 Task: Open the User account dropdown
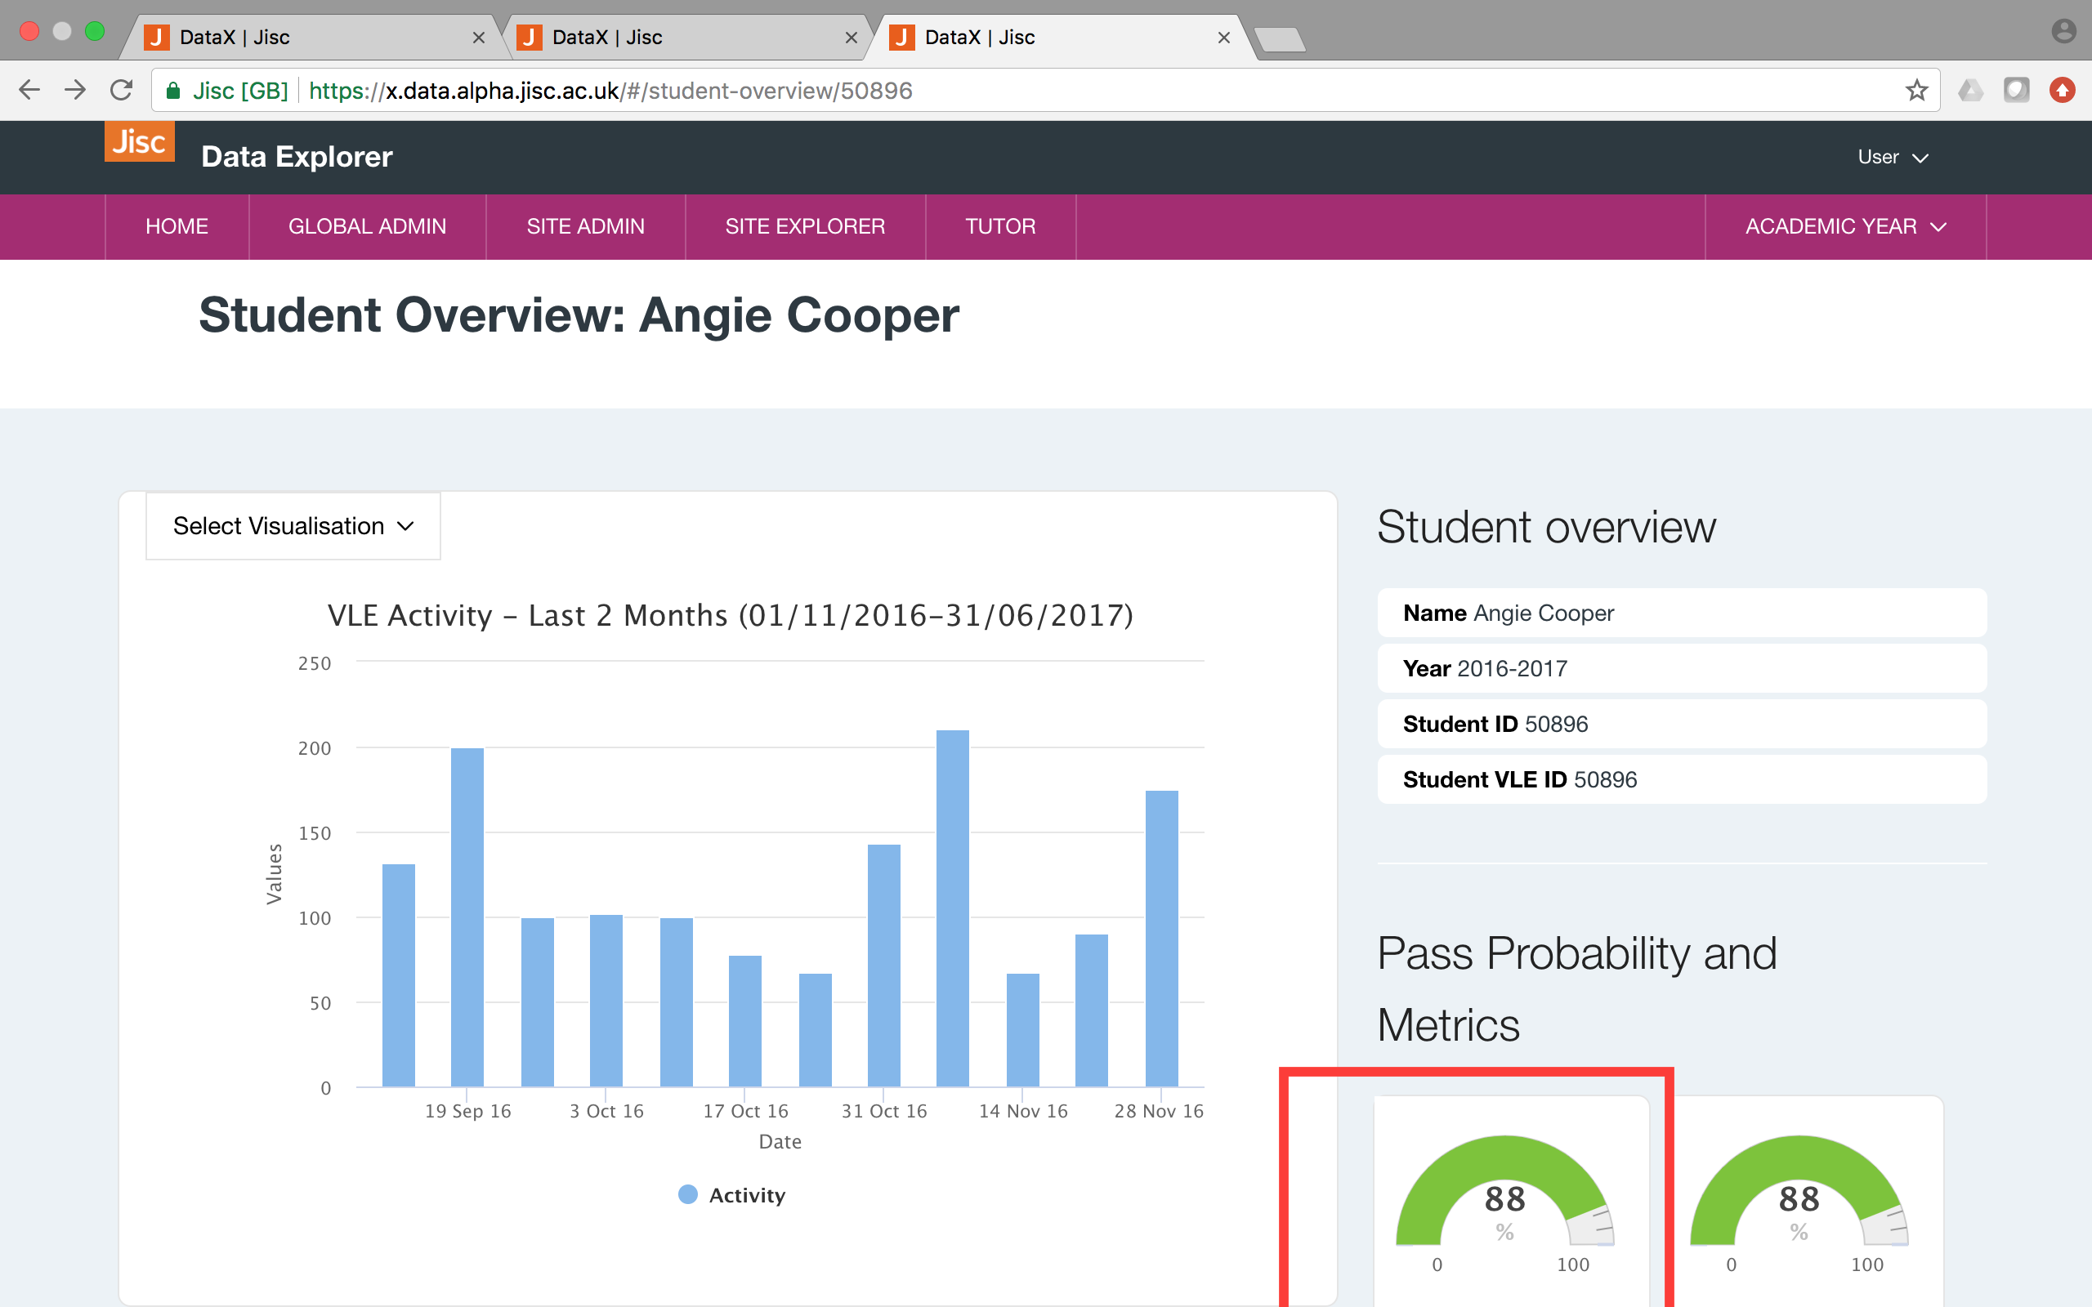point(1893,158)
